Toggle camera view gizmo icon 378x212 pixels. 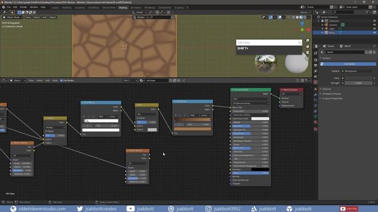[307, 52]
